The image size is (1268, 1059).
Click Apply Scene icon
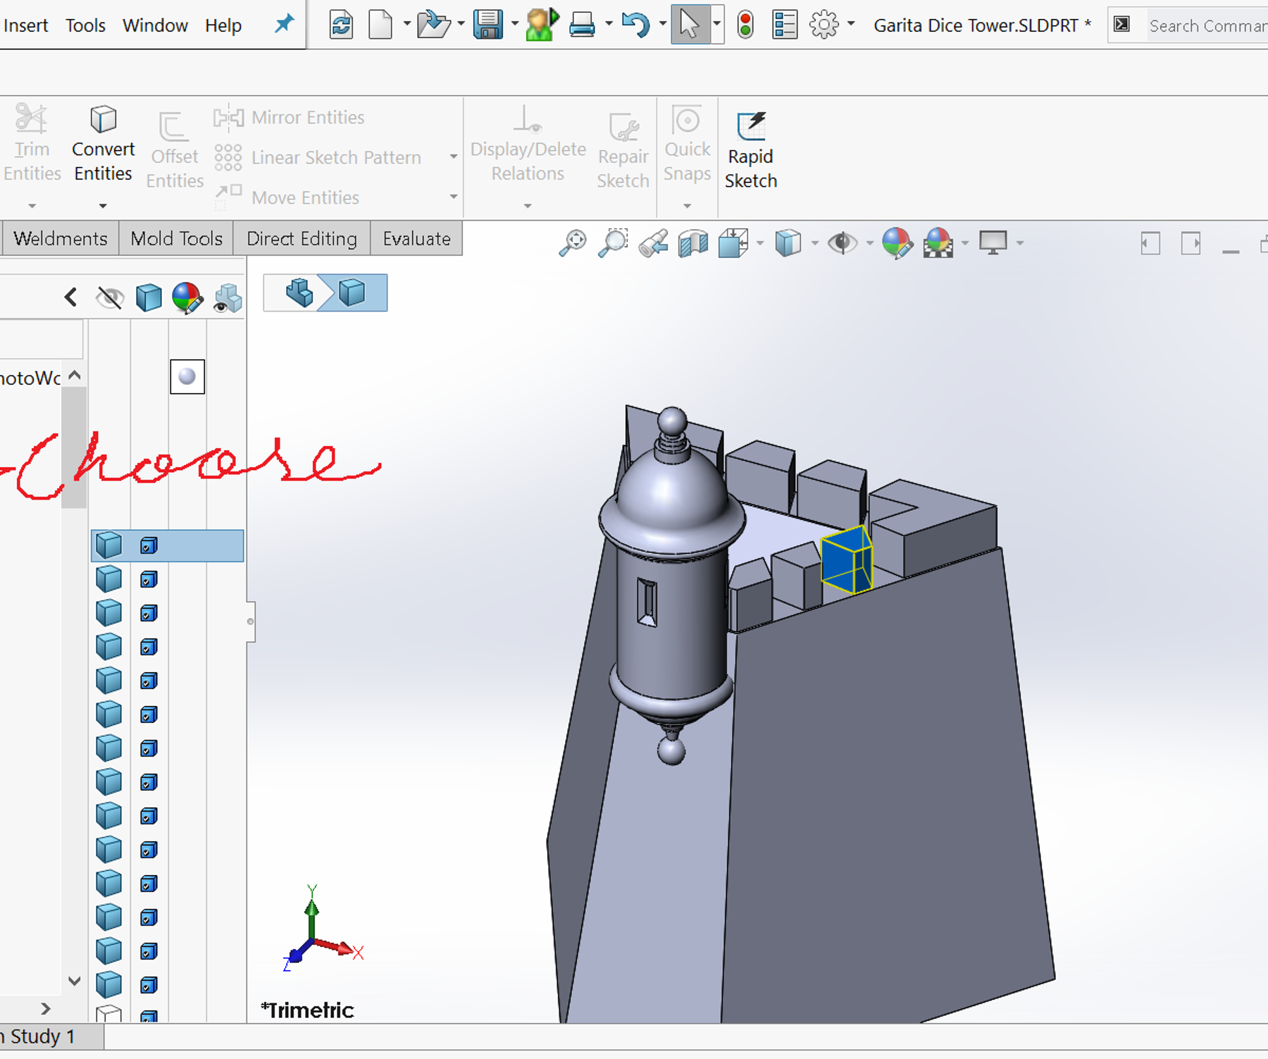(x=938, y=243)
